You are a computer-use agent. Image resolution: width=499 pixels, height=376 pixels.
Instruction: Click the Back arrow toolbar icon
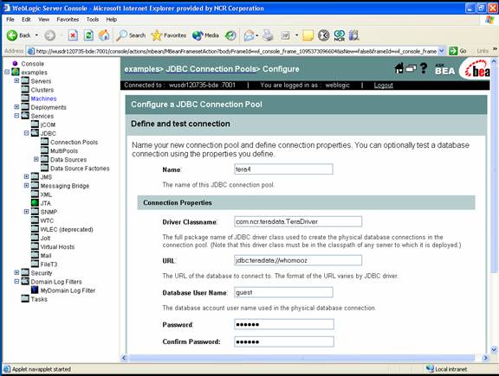[12, 35]
